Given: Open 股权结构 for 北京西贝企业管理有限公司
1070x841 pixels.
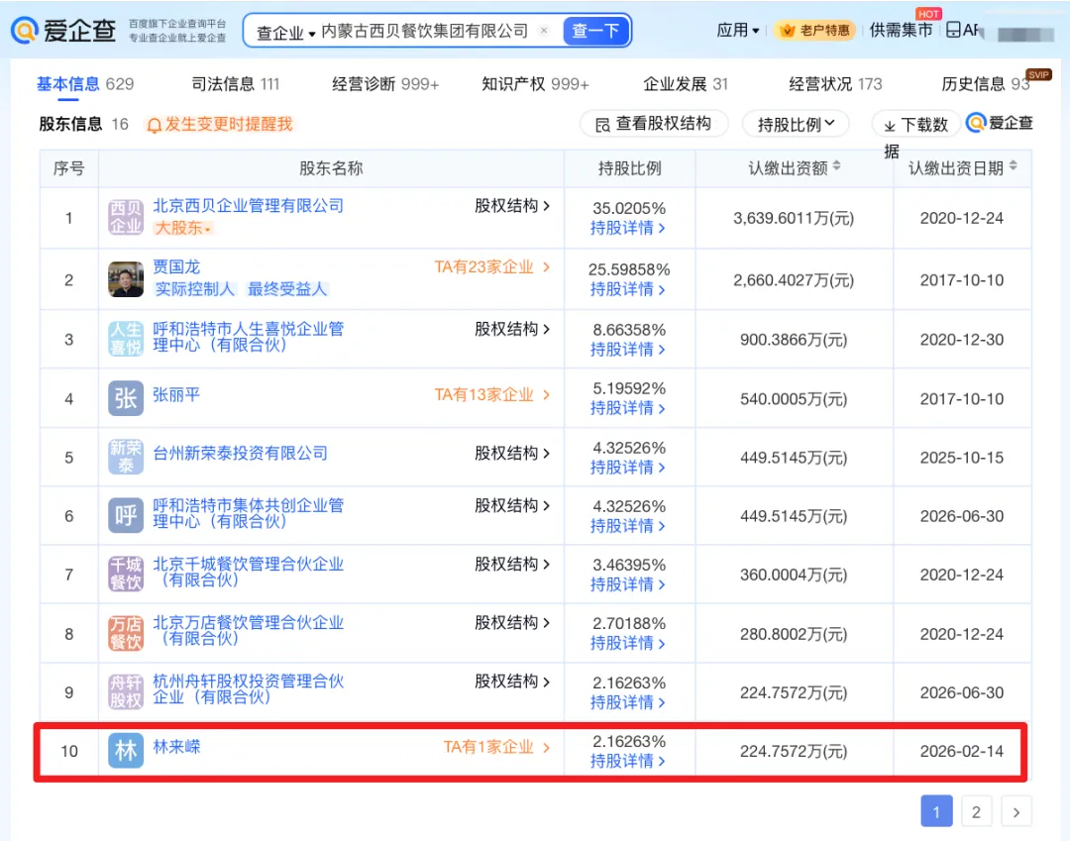Looking at the screenshot, I should click(x=512, y=206).
